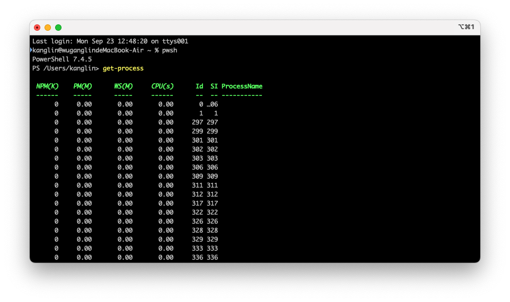This screenshot has width=510, height=302.
Task: Click Id column value 297
Action: coord(197,122)
